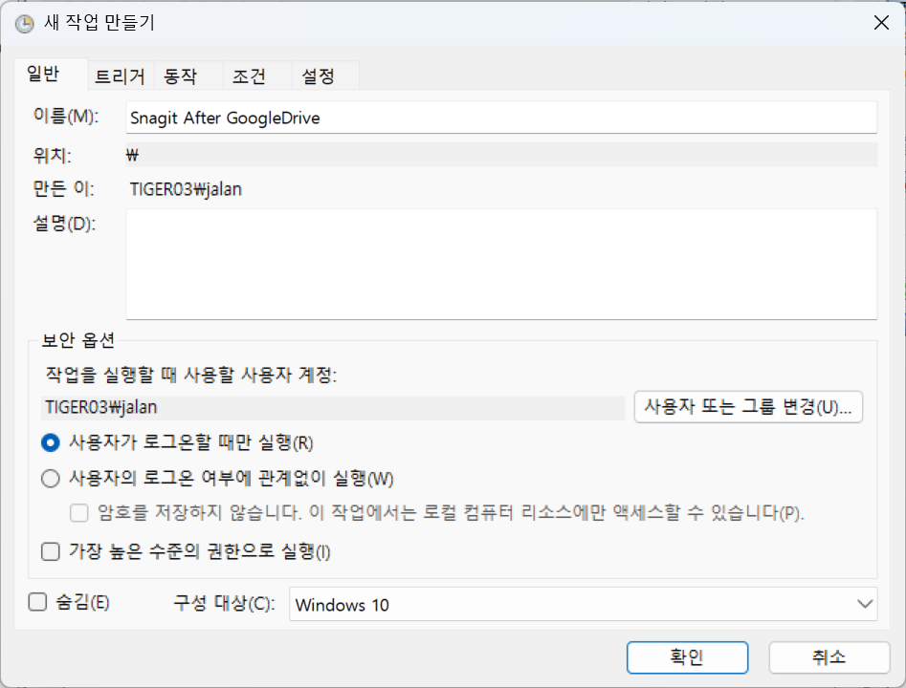Choose 사용자의 로그온 여부에 관계없이 실행 radio option

(52, 478)
